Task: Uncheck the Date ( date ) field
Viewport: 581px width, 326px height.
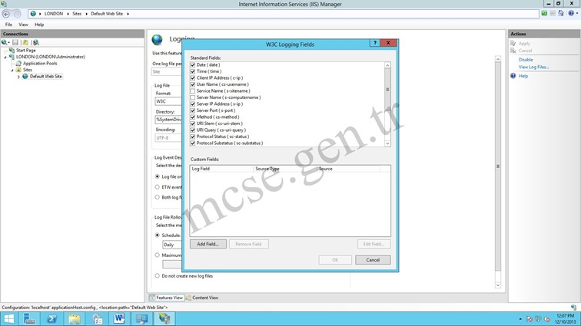Action: tap(193, 64)
